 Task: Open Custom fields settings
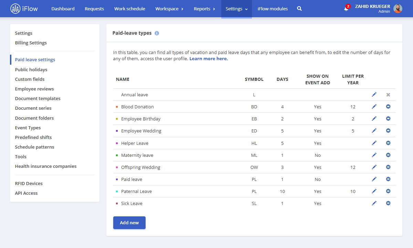[30, 79]
